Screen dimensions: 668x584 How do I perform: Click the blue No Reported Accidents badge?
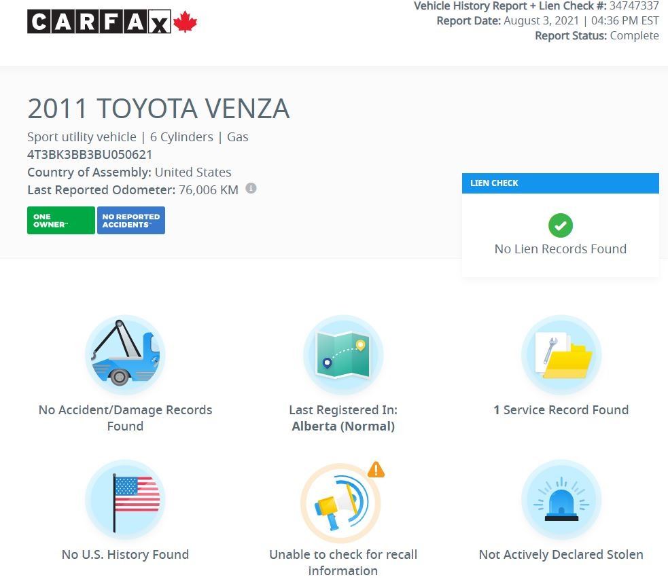[x=131, y=221]
